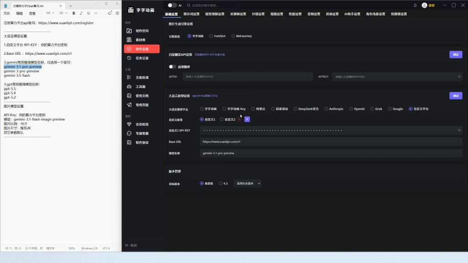Open more formatting options in Notepad
468x263 pixels.
pos(96,13)
